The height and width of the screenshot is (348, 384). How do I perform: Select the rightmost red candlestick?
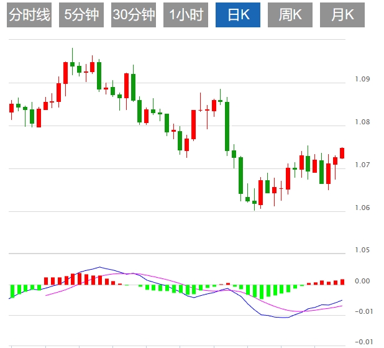click(x=342, y=153)
